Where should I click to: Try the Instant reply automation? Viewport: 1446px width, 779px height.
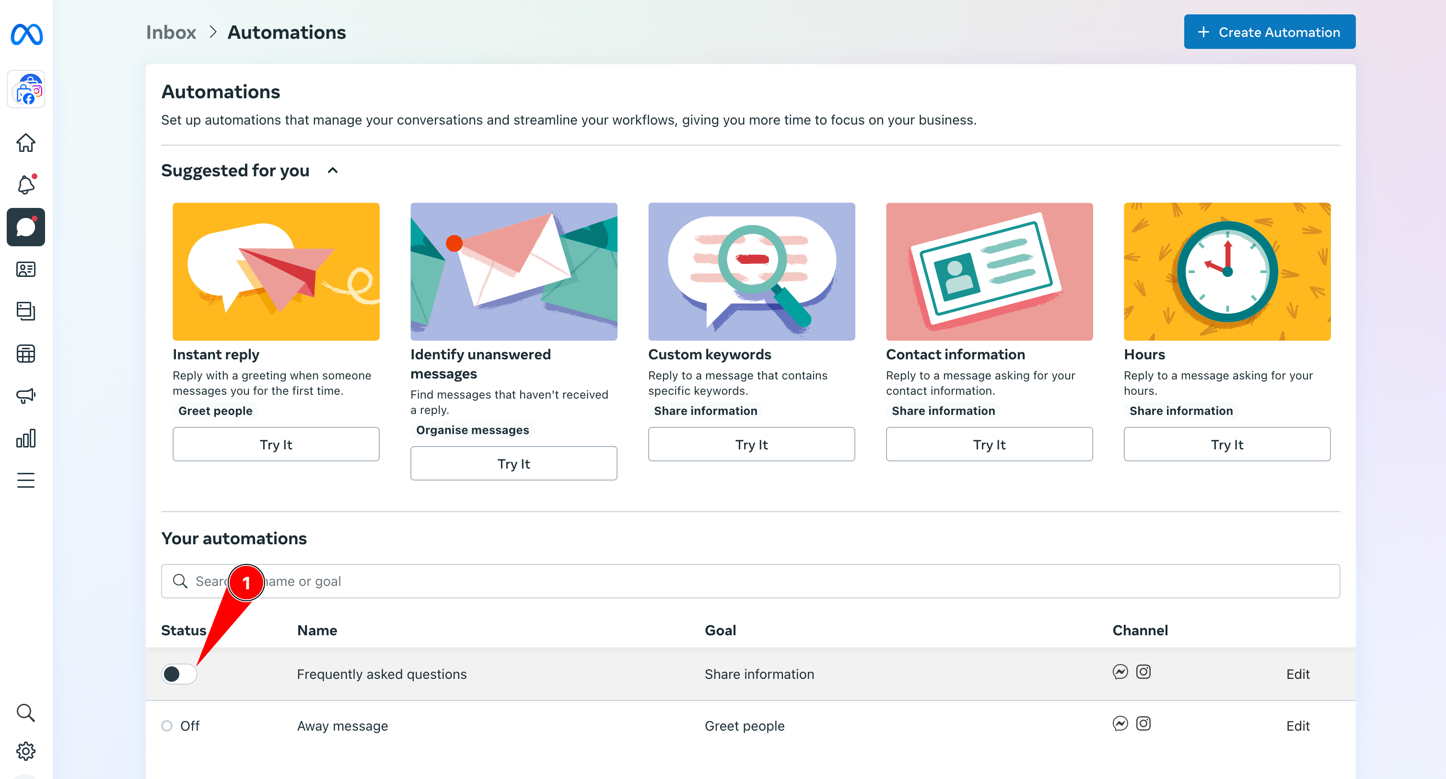[276, 443]
